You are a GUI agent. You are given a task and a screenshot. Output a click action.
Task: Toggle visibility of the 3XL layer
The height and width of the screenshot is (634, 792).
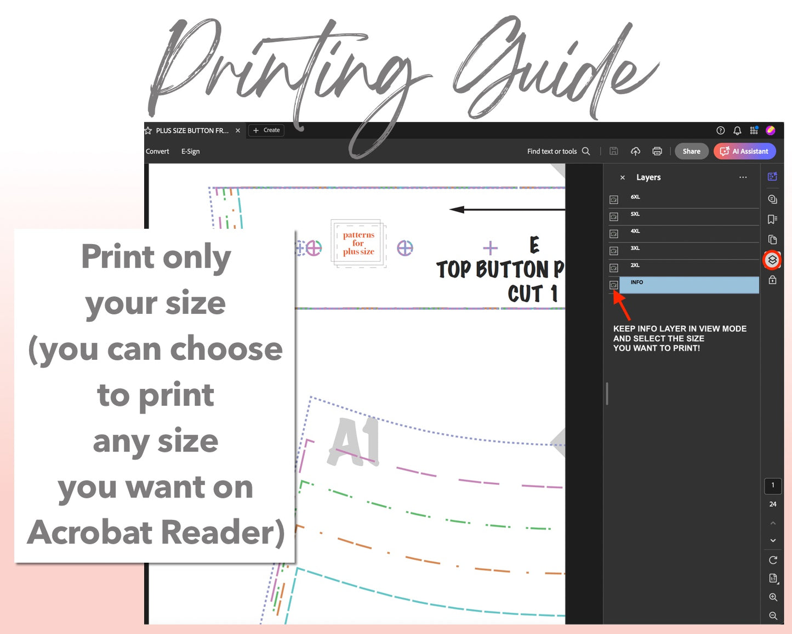(614, 251)
